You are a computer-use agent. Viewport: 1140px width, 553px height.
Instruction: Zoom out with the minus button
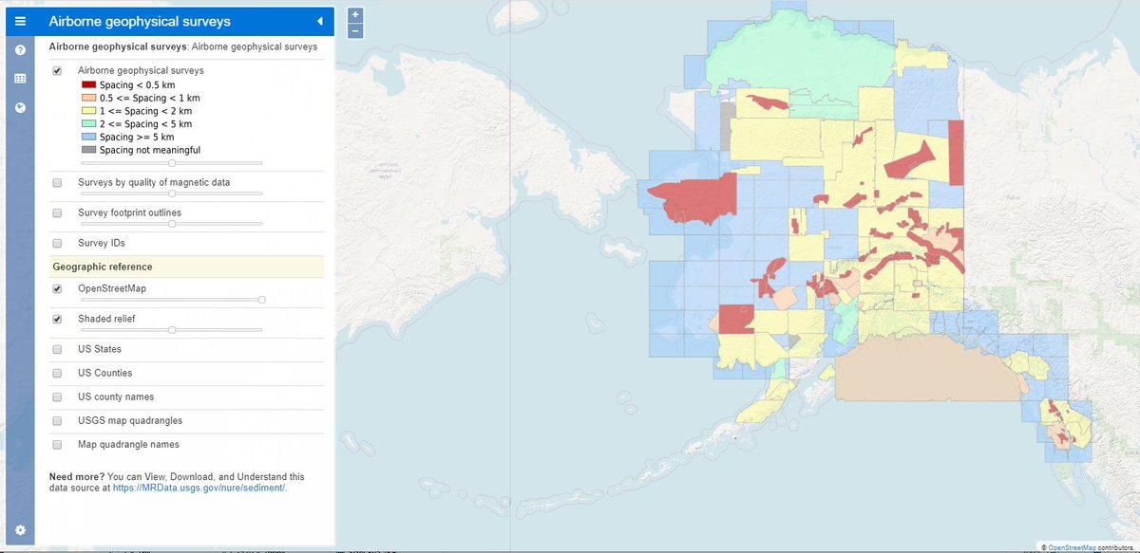pos(355,30)
